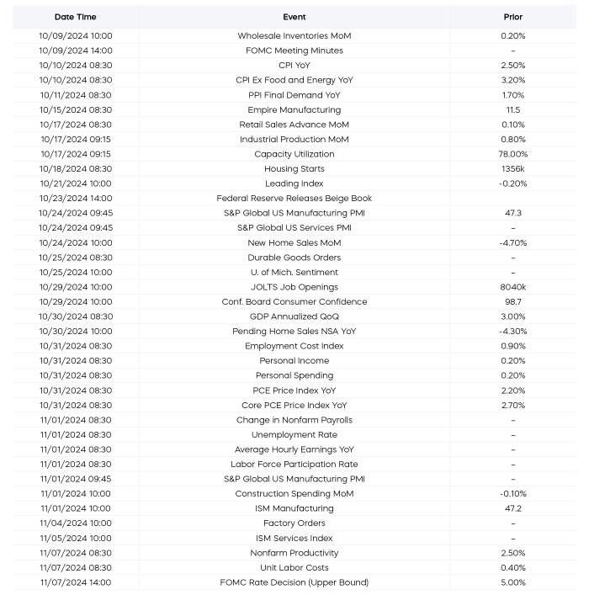
Task: Click CPI Ex Food and Energy YoY
Action: (x=294, y=80)
